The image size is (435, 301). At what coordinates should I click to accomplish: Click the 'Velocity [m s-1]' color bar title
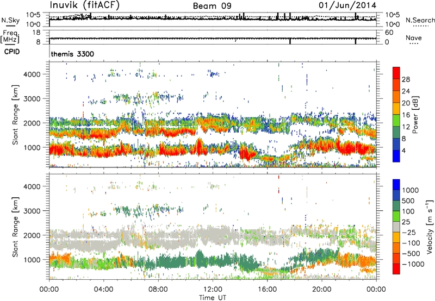(430, 227)
